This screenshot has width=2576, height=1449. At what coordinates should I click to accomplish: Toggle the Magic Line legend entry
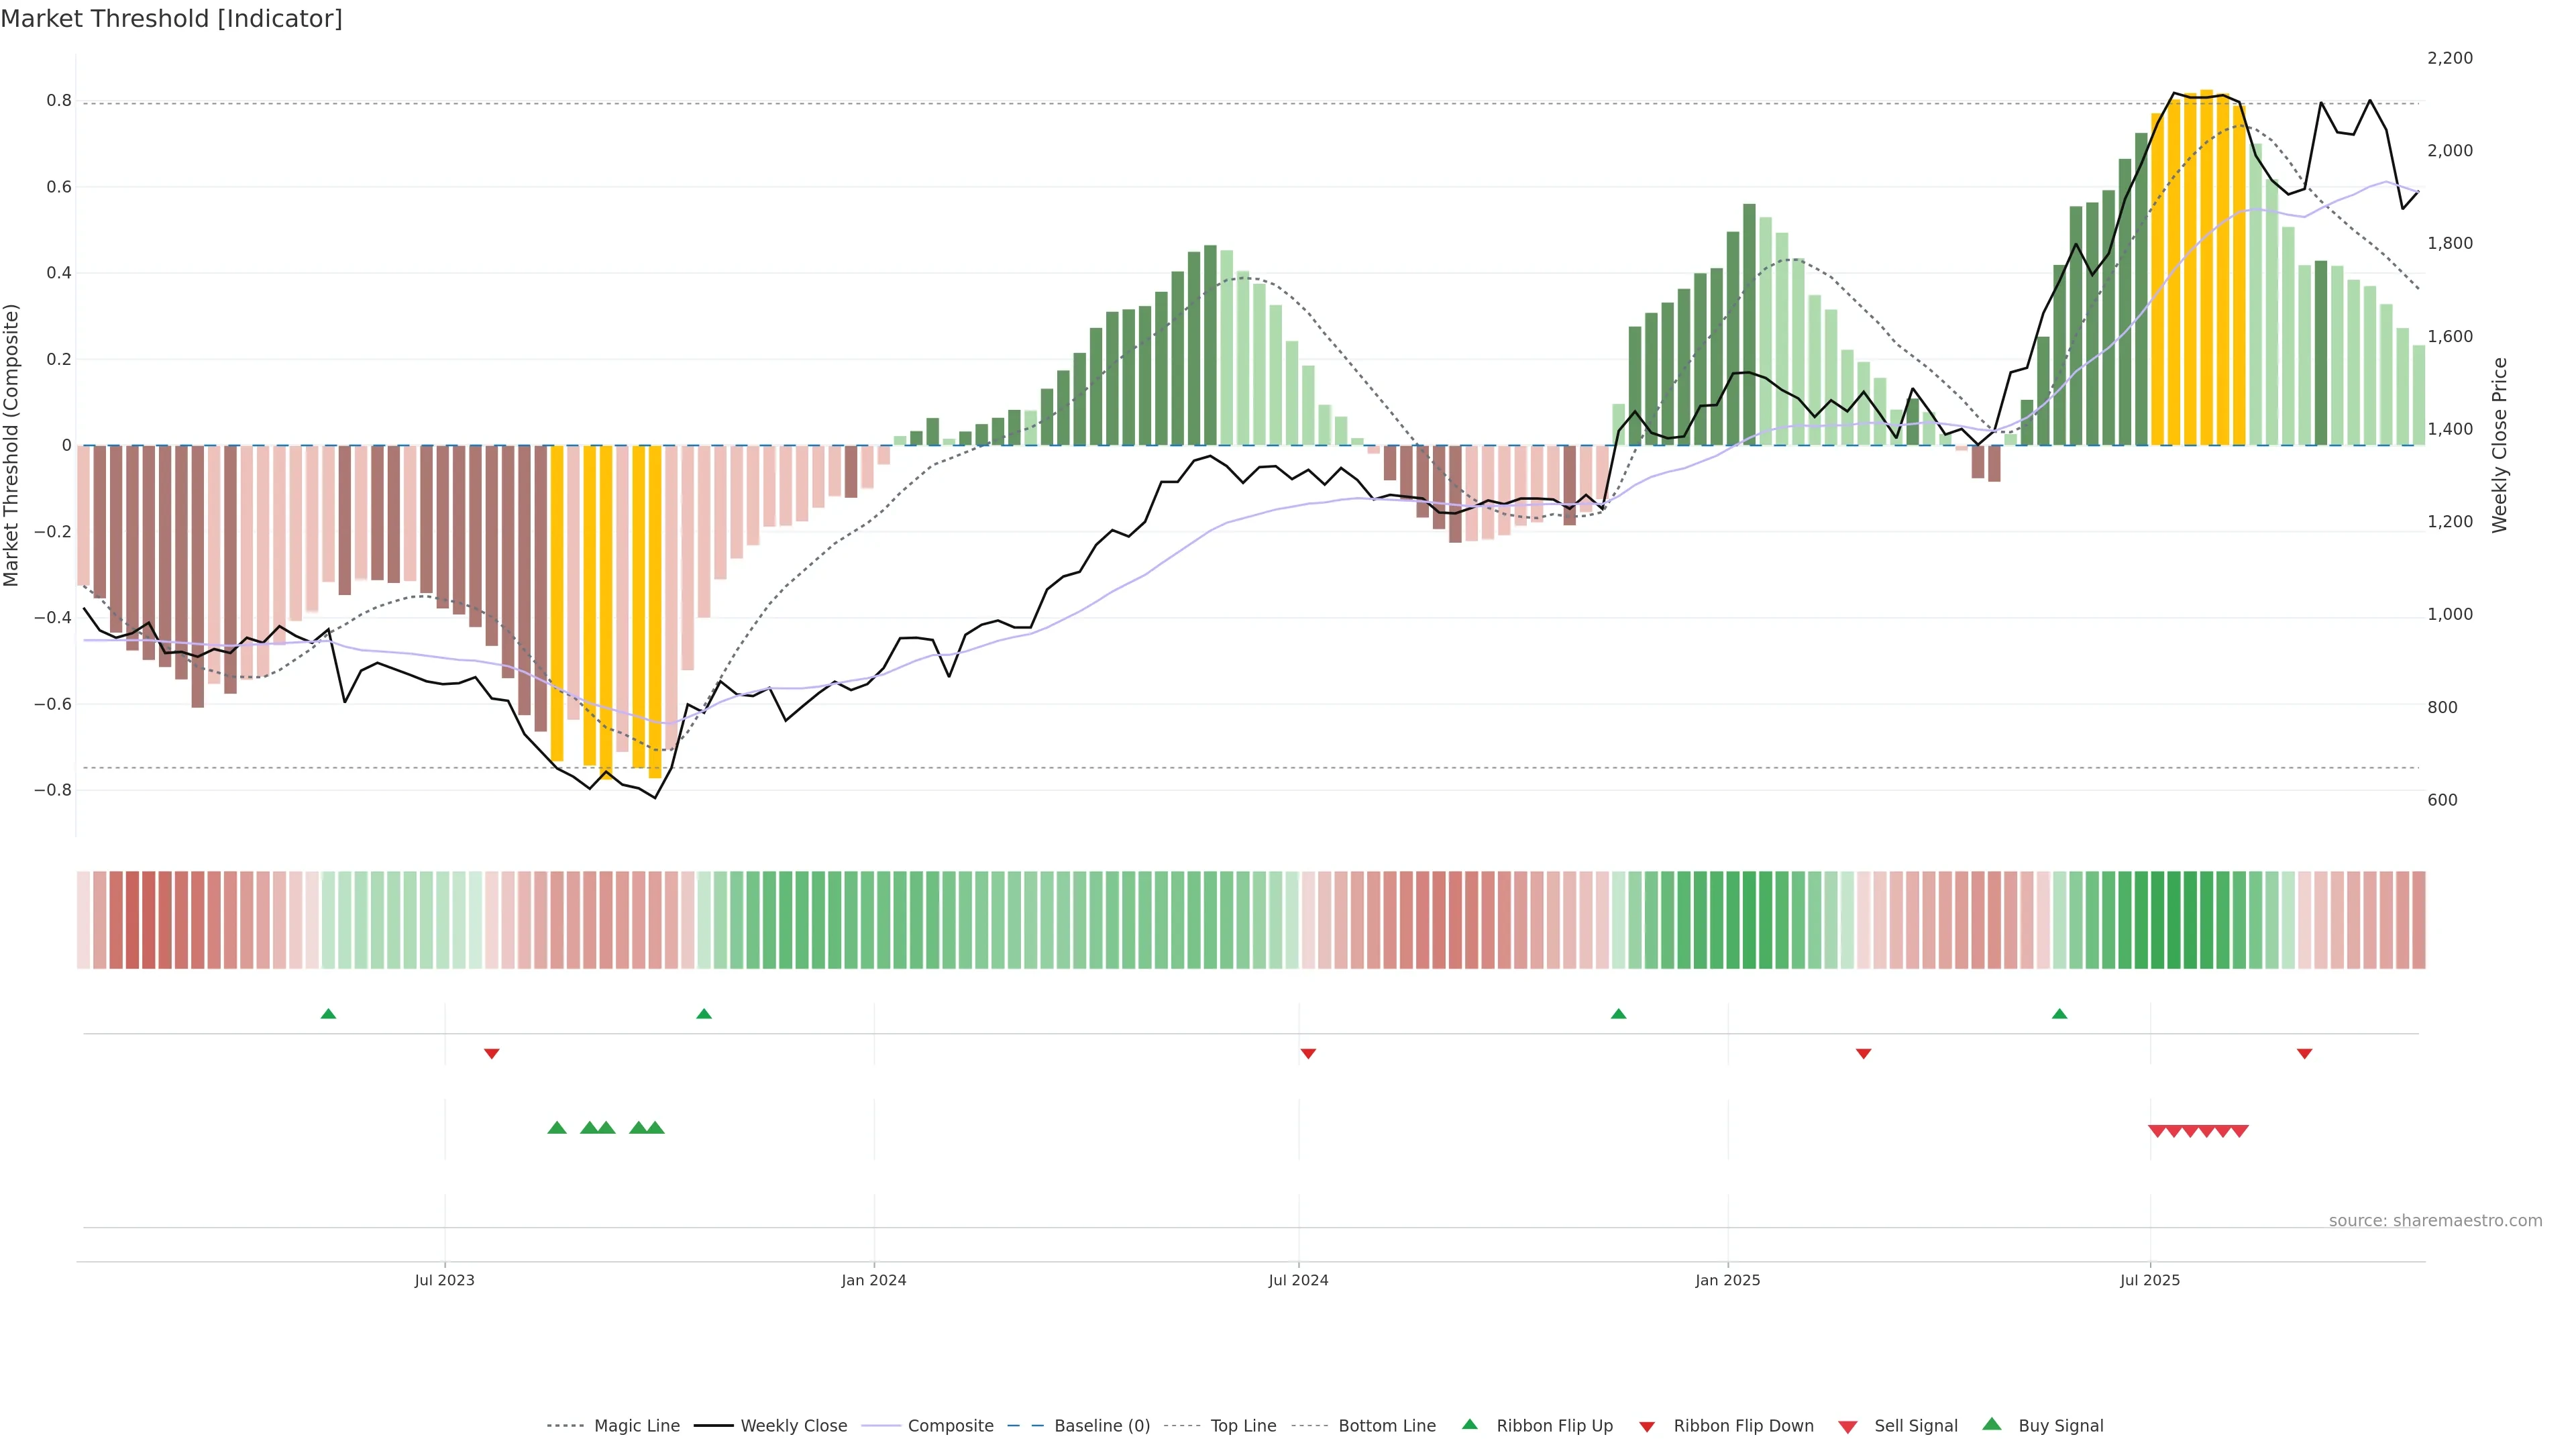point(636,1425)
